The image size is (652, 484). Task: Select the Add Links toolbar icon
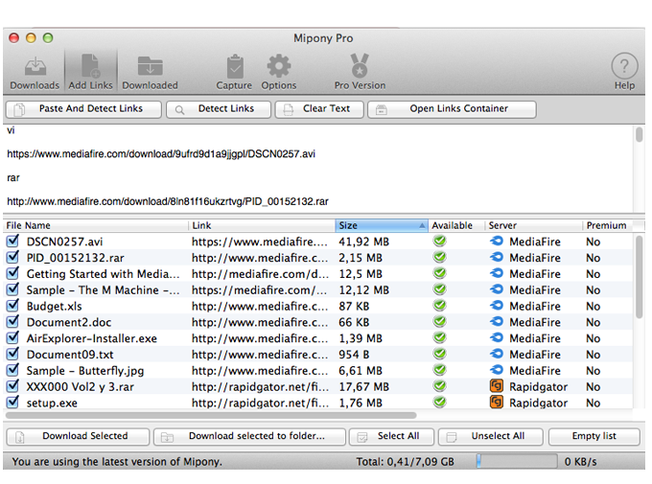pos(91,73)
